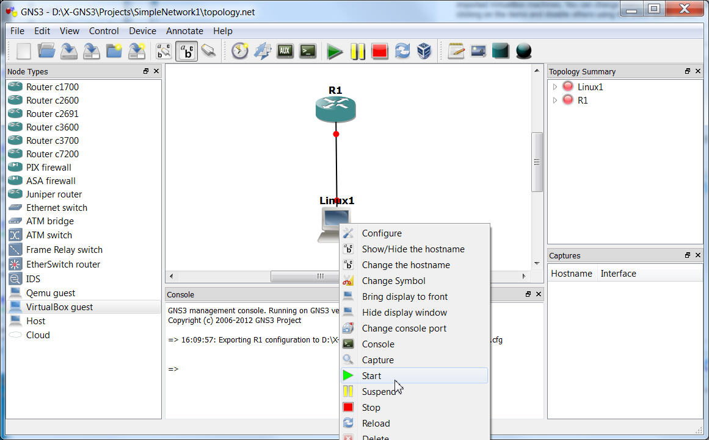Click the snapshot clock icon in toolbar
709x440 pixels.
click(239, 51)
